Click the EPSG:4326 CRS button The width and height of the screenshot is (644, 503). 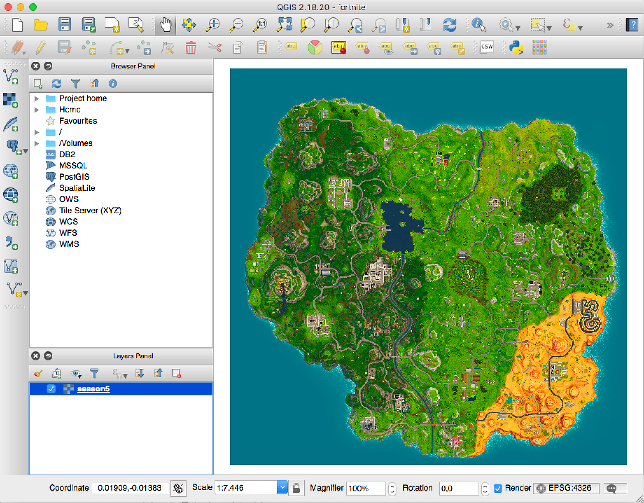point(566,488)
